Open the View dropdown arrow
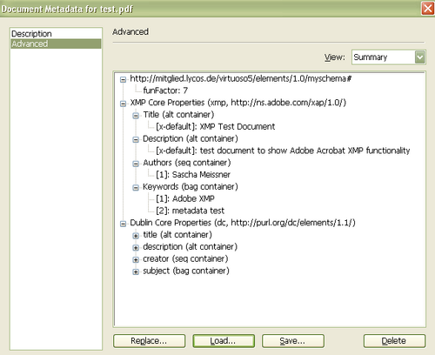435x355 pixels. point(419,57)
